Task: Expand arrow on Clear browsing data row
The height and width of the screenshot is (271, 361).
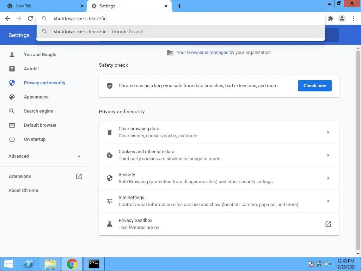Action: click(328, 132)
